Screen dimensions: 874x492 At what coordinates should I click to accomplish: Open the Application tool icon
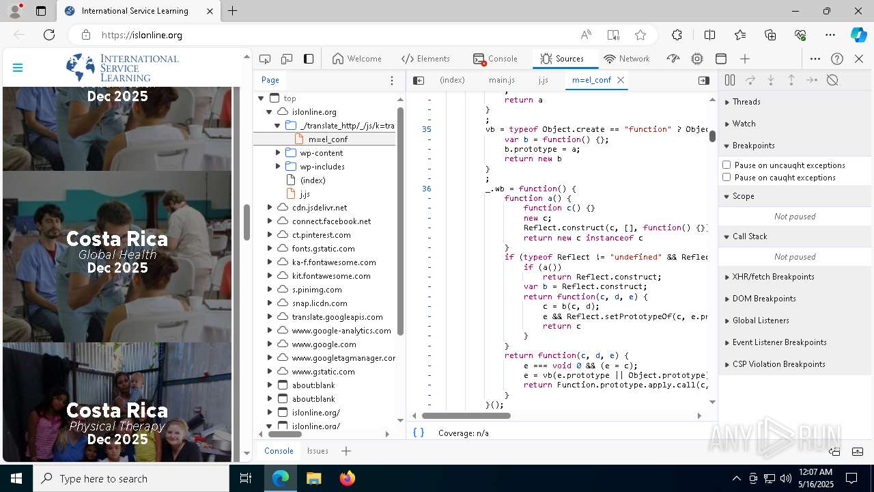point(721,59)
